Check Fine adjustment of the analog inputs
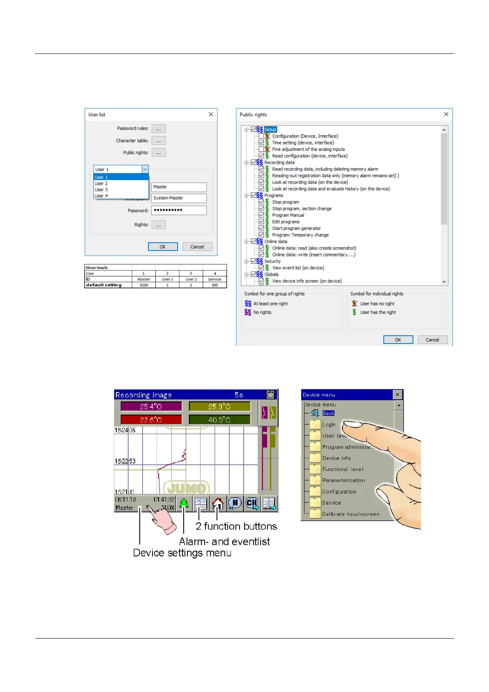The height and width of the screenshot is (692, 489). pyautogui.click(x=261, y=149)
